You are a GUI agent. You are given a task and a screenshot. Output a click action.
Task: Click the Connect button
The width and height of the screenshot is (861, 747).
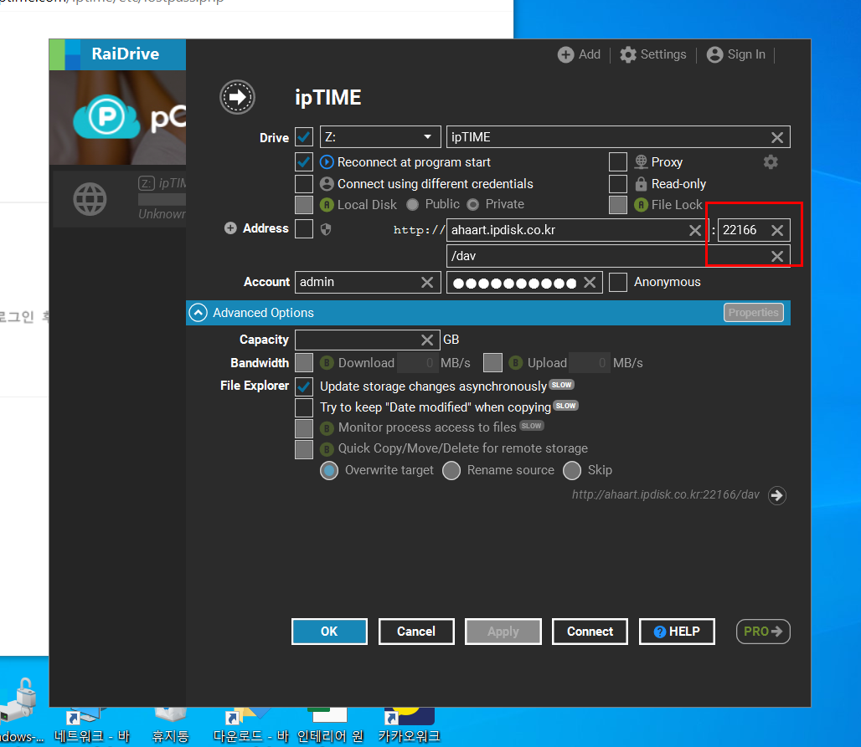590,632
